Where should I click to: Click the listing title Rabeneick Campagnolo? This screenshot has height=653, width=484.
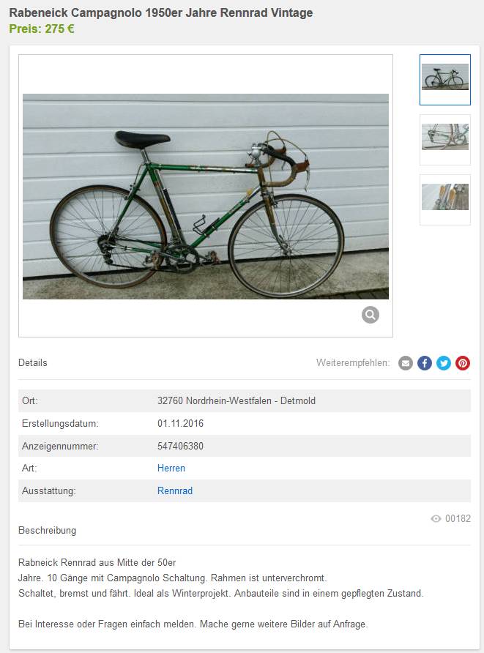pyautogui.click(x=161, y=13)
